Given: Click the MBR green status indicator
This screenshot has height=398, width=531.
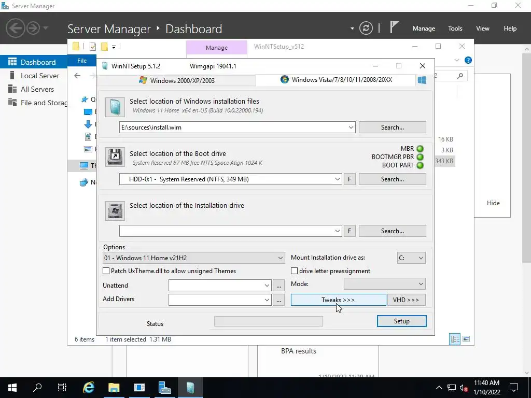Looking at the screenshot, I should [x=420, y=149].
